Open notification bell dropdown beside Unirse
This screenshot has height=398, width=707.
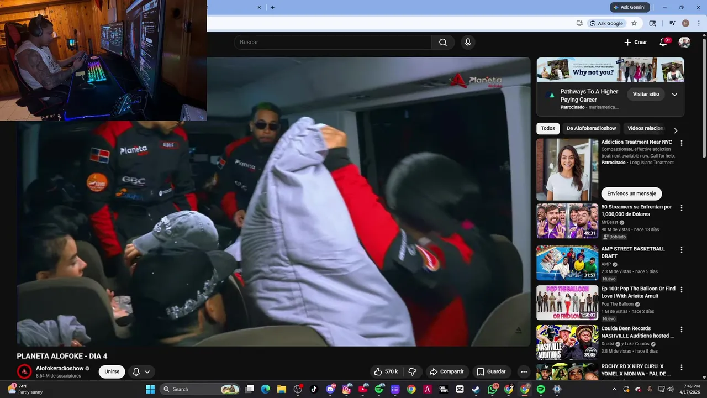141,371
